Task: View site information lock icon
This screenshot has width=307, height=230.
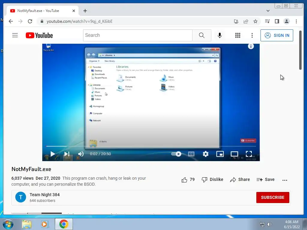Action: [x=42, y=21]
